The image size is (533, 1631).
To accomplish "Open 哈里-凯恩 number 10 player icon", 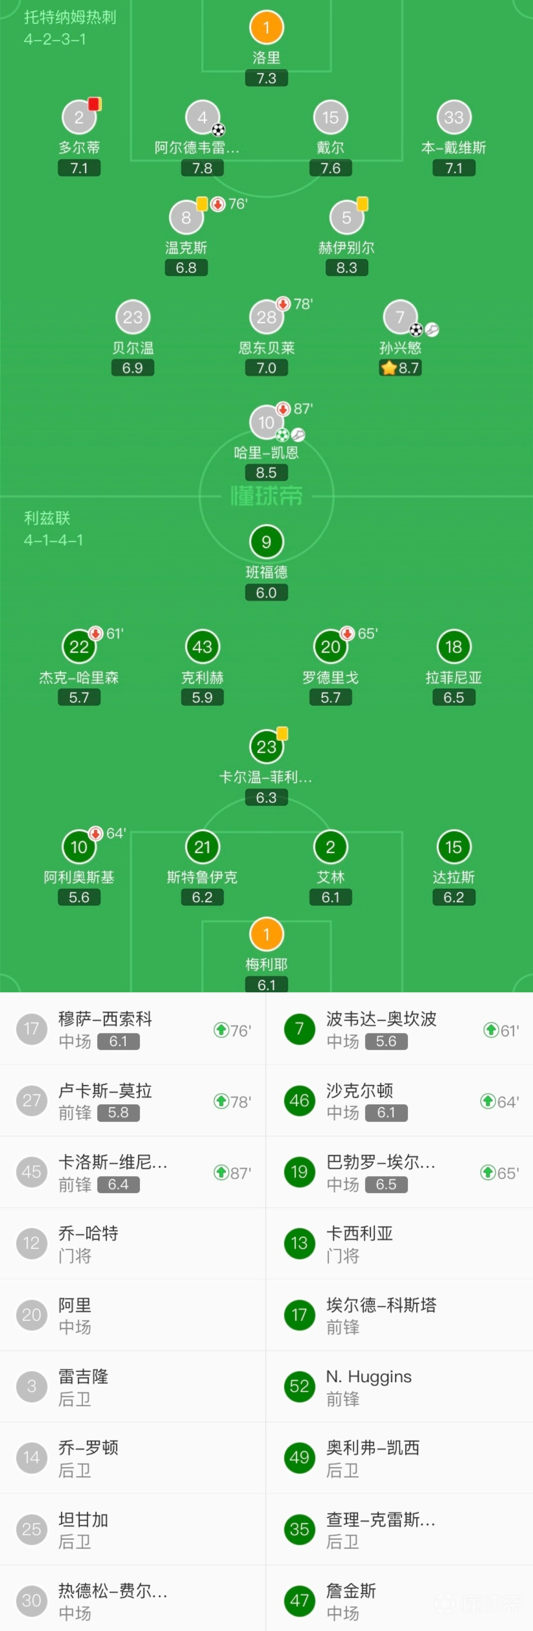I will [x=266, y=422].
